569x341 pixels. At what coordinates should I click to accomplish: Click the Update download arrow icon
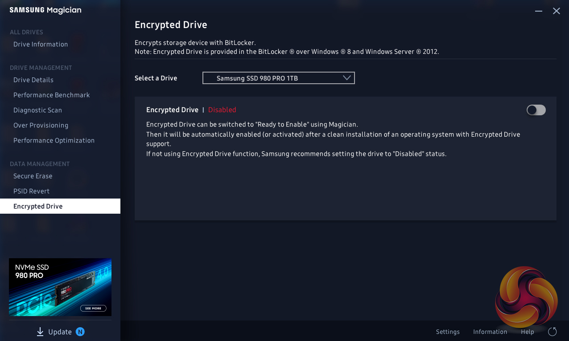[x=40, y=332]
